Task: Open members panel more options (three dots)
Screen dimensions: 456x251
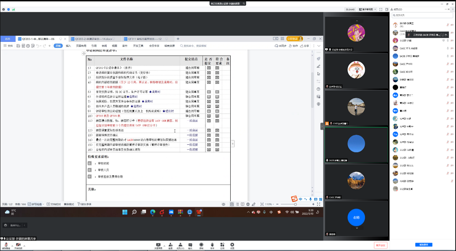Action: pos(446,9)
